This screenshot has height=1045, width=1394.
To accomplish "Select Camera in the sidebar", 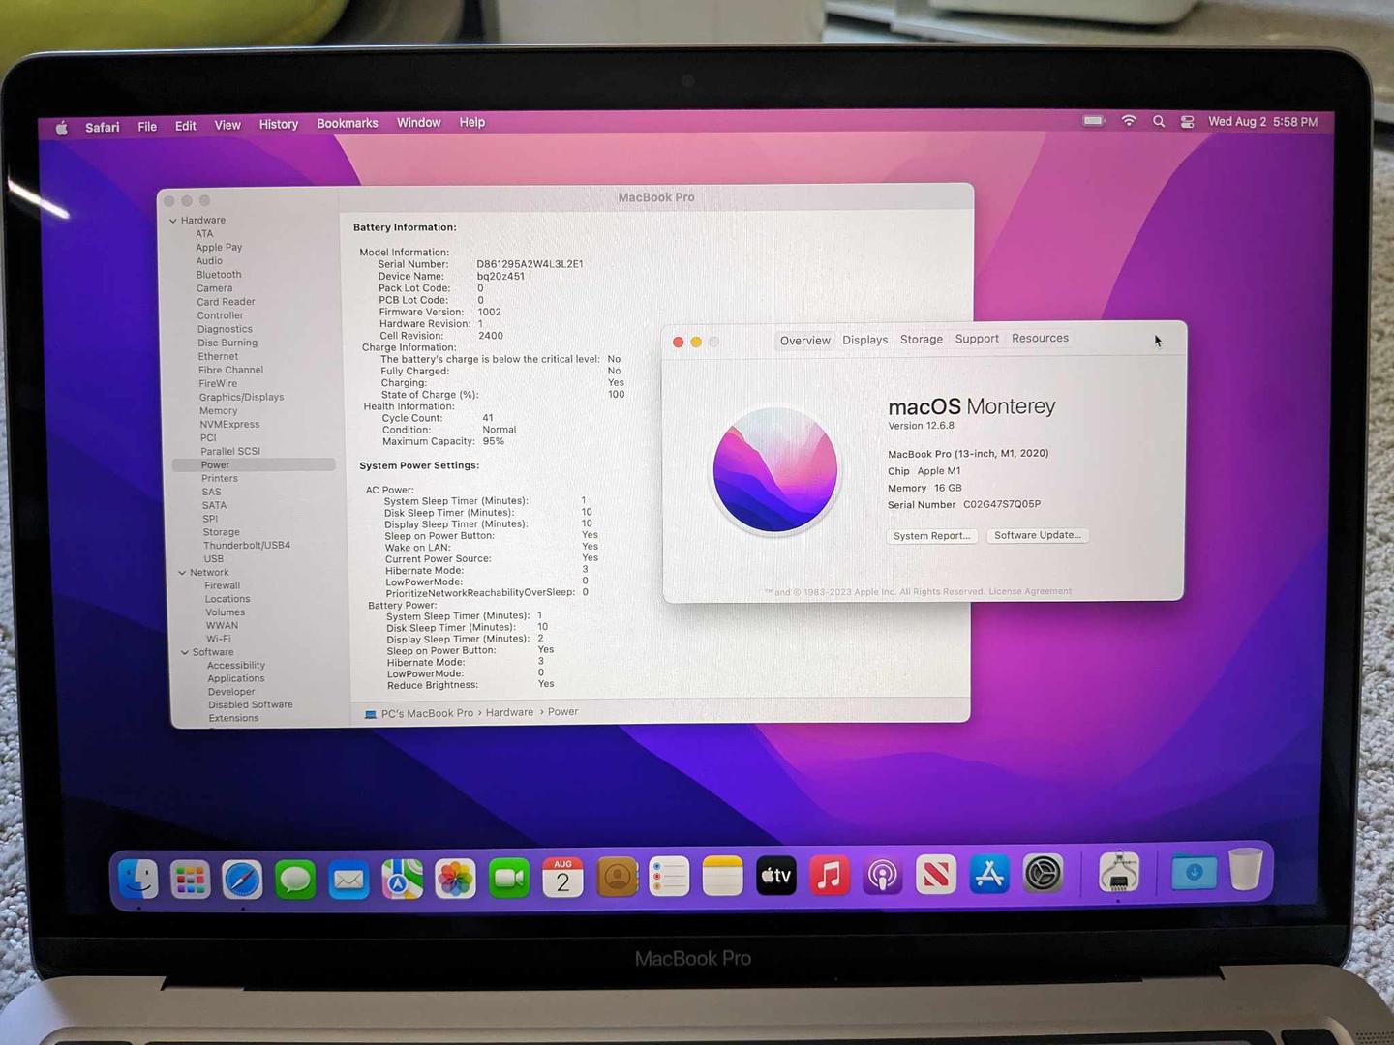I will (215, 288).
